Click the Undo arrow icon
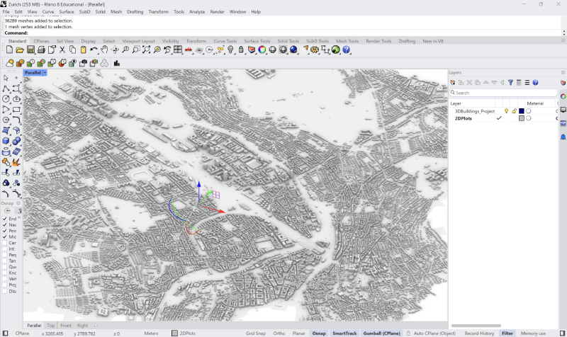567x337 pixels. (x=94, y=50)
